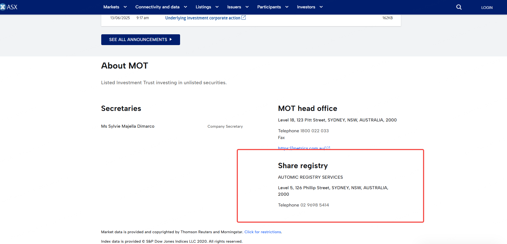Expand the Investors chevron
Image resolution: width=507 pixels, height=244 pixels.
click(x=321, y=7)
